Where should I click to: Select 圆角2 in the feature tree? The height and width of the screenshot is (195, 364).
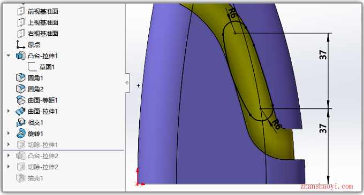pyautogui.click(x=36, y=89)
